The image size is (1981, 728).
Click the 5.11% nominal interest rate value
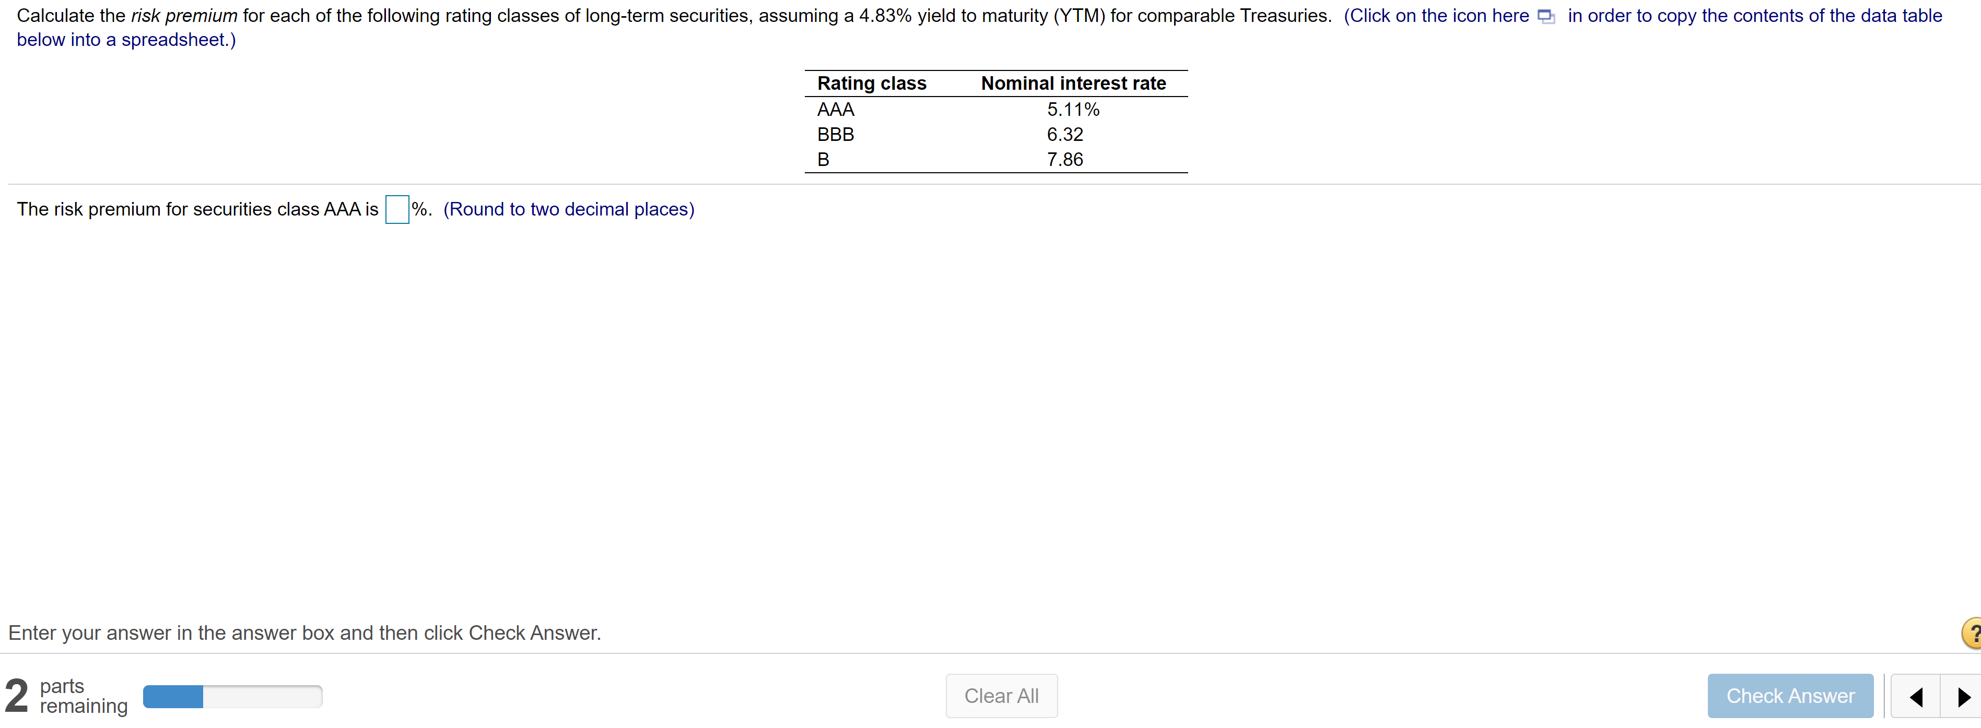(1072, 109)
